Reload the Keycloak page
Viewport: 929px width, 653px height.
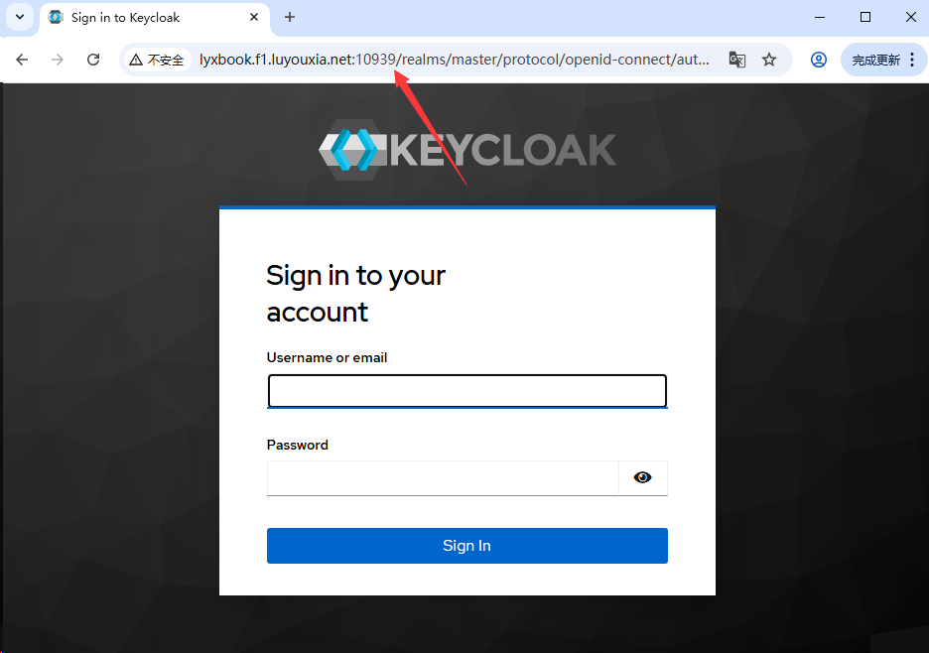[93, 60]
